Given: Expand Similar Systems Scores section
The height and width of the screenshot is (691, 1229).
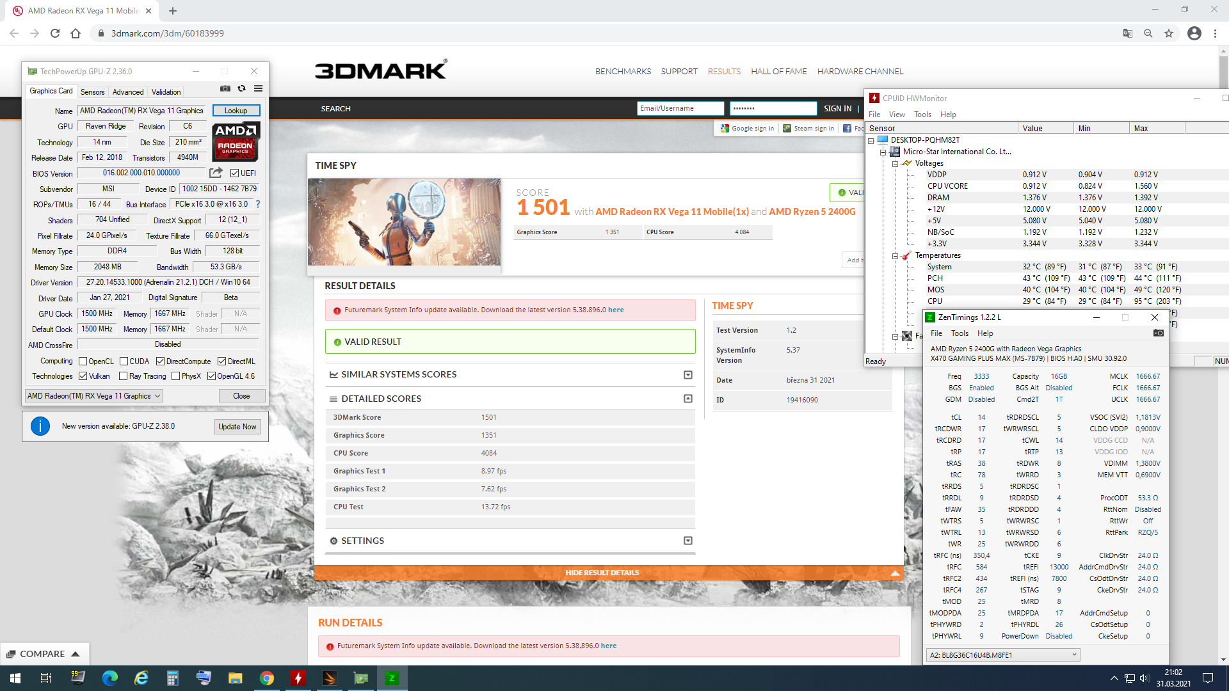Looking at the screenshot, I should 687,374.
